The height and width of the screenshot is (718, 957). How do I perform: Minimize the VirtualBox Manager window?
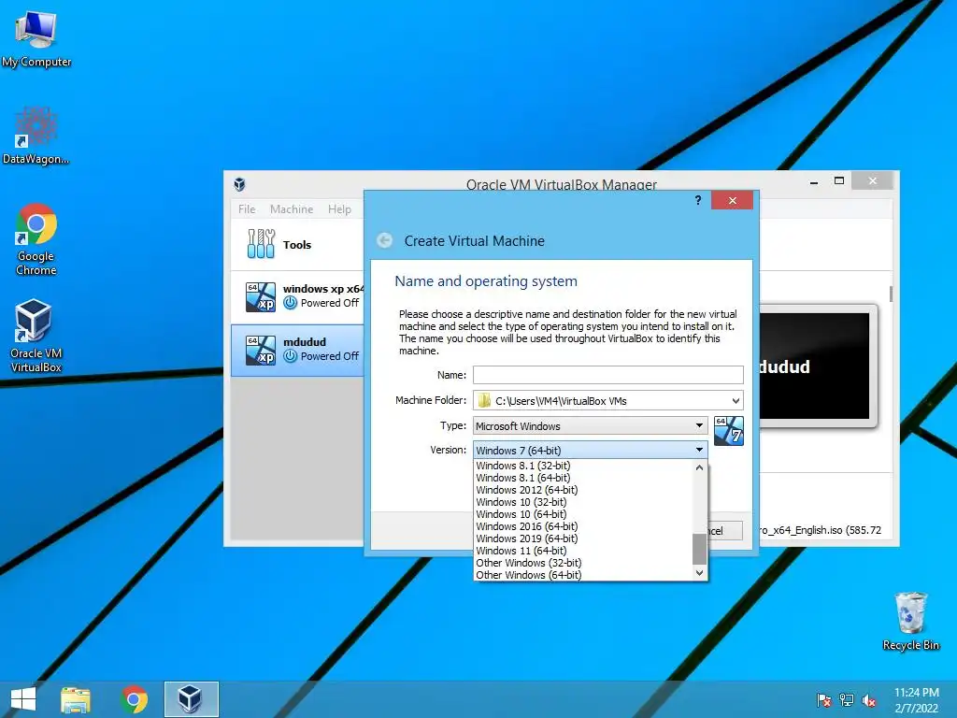tap(814, 182)
